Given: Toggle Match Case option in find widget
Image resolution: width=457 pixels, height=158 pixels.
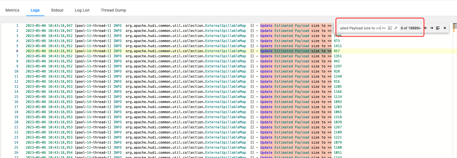Looking at the screenshot, I should 384,28.
